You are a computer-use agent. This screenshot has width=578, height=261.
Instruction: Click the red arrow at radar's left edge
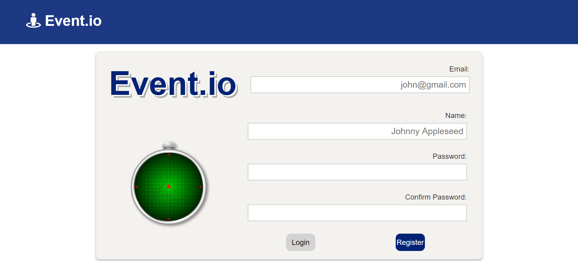point(136,187)
